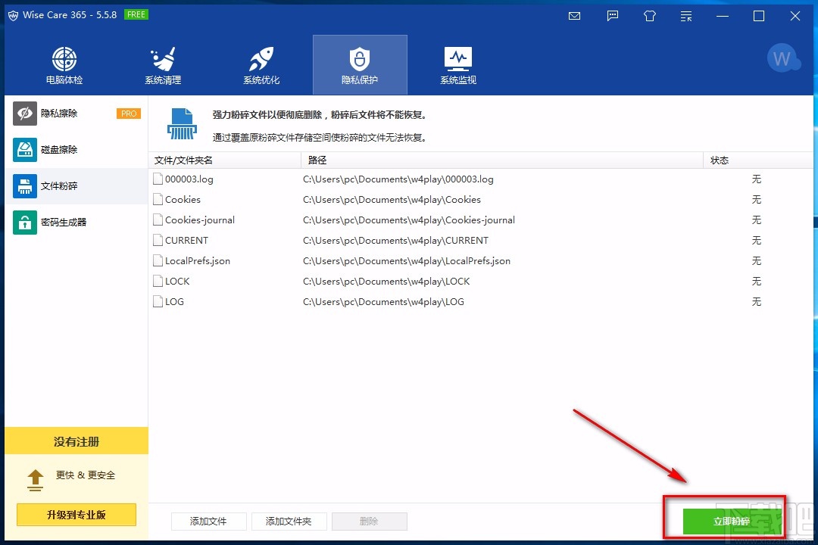Click the large blue shredder illustration icon
The height and width of the screenshot is (545, 818).
coord(182,123)
